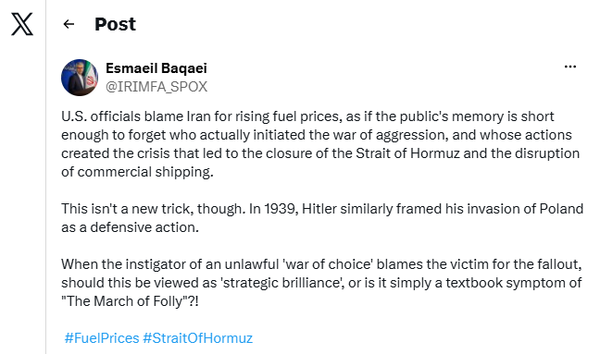Open the #FuelPrices hashtag
The image size is (600, 354).
[102, 338]
